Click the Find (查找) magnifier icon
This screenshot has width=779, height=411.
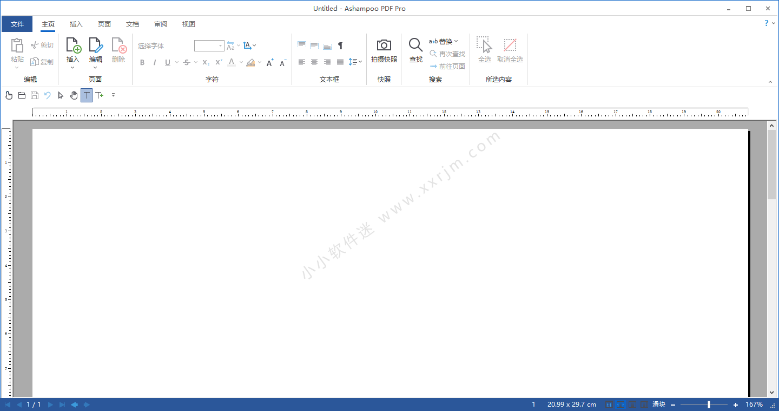click(415, 45)
